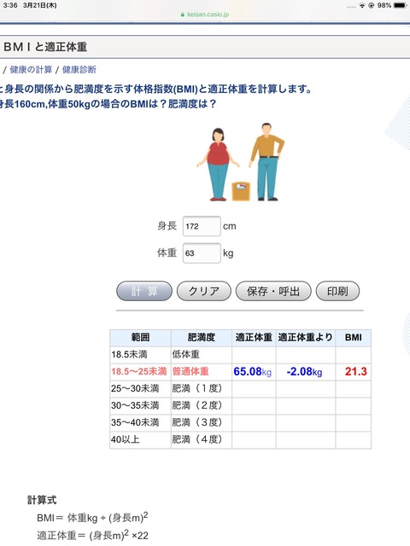Focus the 体重 weight input field

[x=202, y=253]
